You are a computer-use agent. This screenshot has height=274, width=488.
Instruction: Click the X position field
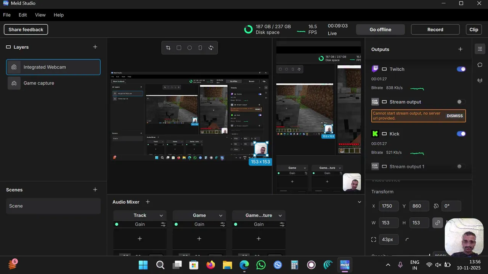pos(389,206)
